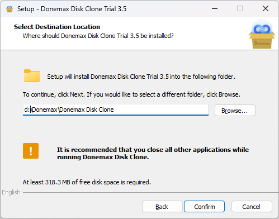The image size is (279, 219).
Task: Focus the destination folder path field
Action: click(116, 109)
